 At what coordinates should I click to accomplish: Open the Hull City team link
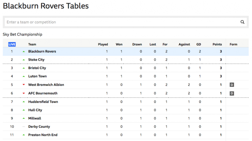click(x=35, y=110)
